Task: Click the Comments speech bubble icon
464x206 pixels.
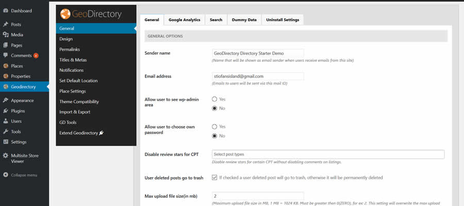Action: [x=5, y=55]
